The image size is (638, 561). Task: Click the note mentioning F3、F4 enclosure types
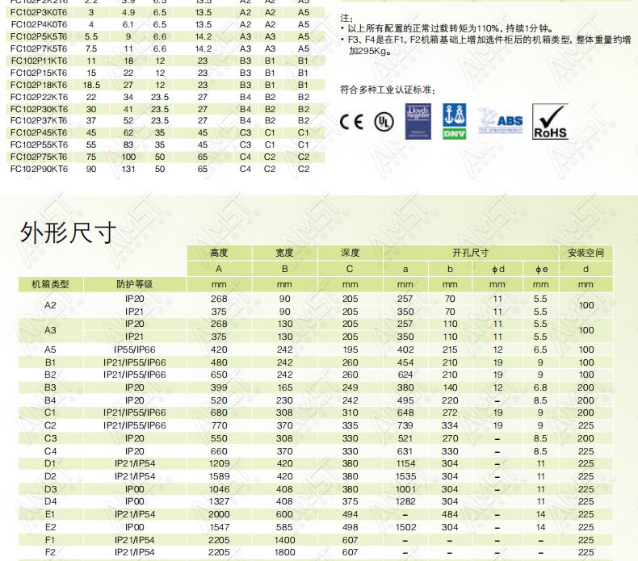[x=485, y=45]
